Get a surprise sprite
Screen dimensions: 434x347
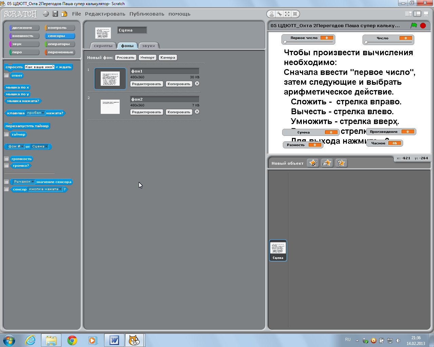pos(341,163)
